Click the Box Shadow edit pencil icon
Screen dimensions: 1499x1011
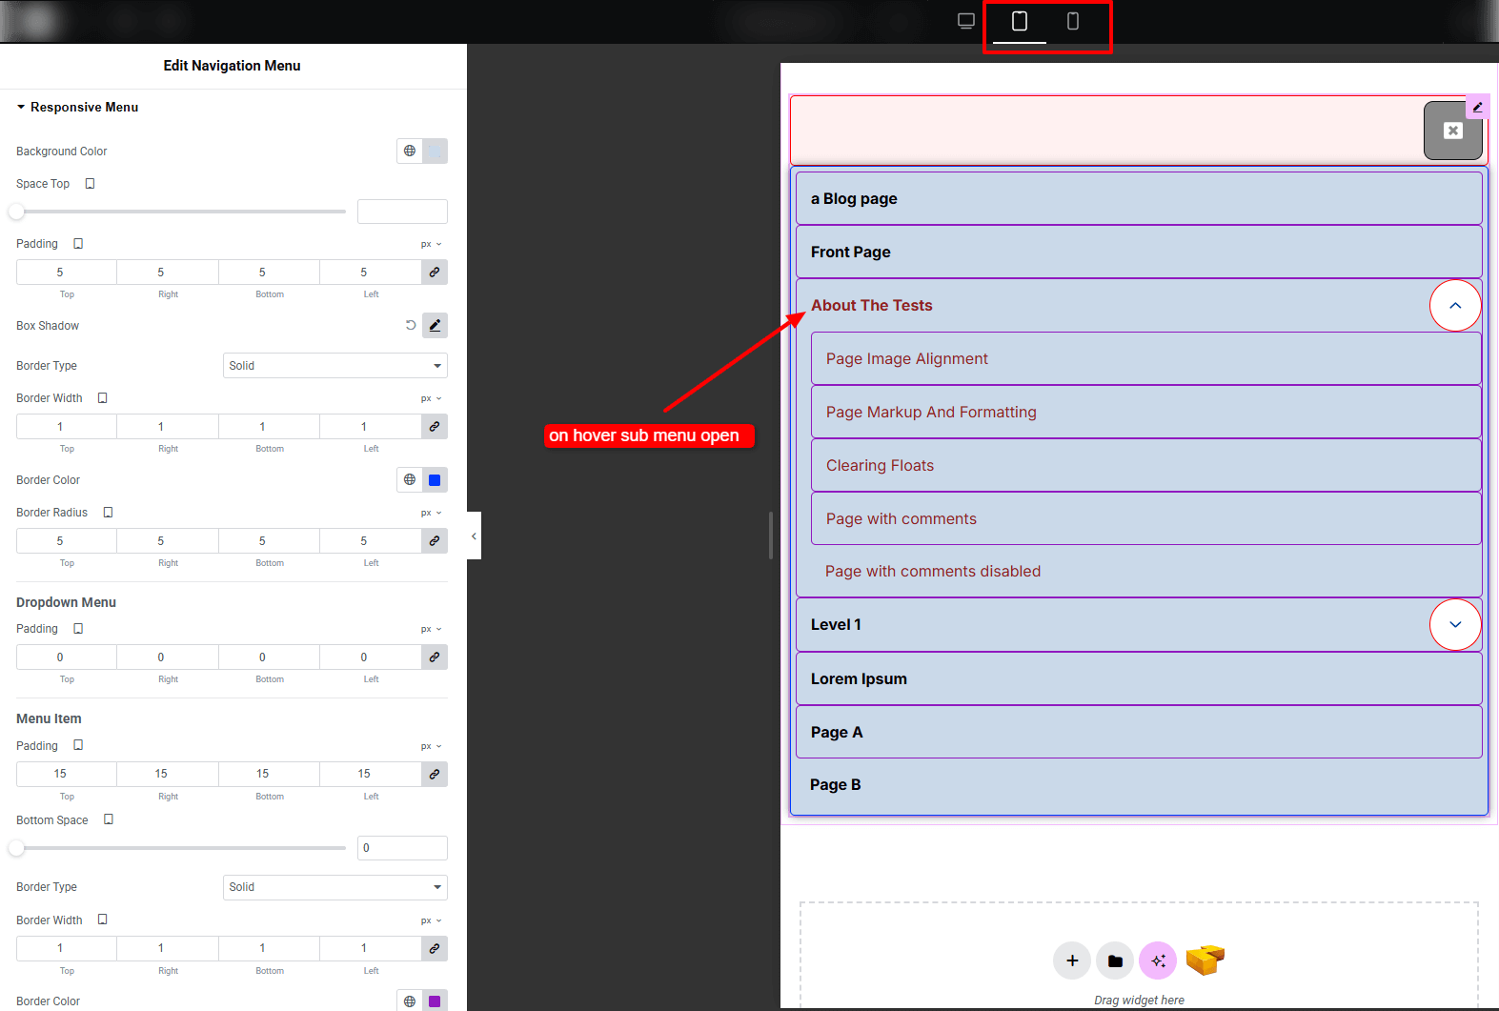tap(435, 326)
